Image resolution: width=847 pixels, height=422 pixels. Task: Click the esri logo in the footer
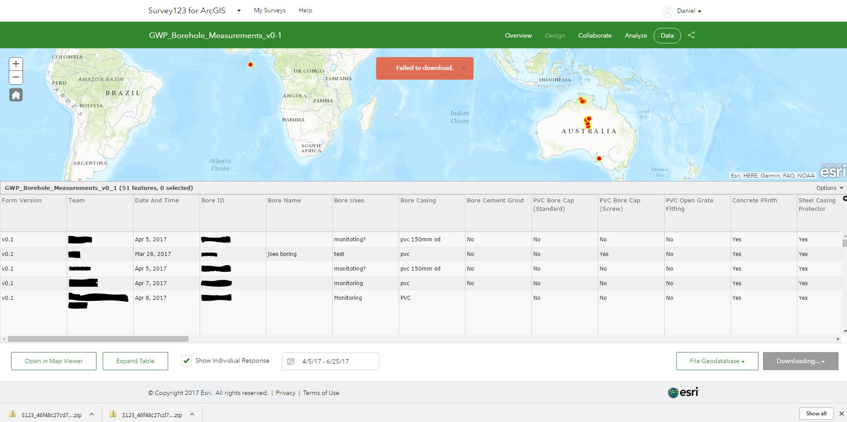point(683,392)
